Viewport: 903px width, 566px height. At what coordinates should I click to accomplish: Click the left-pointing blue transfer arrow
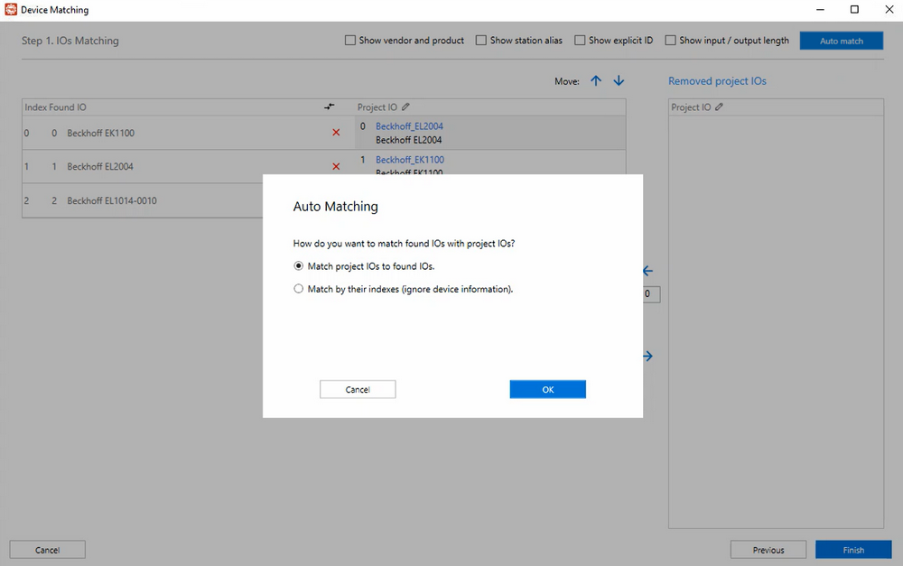[x=647, y=271]
